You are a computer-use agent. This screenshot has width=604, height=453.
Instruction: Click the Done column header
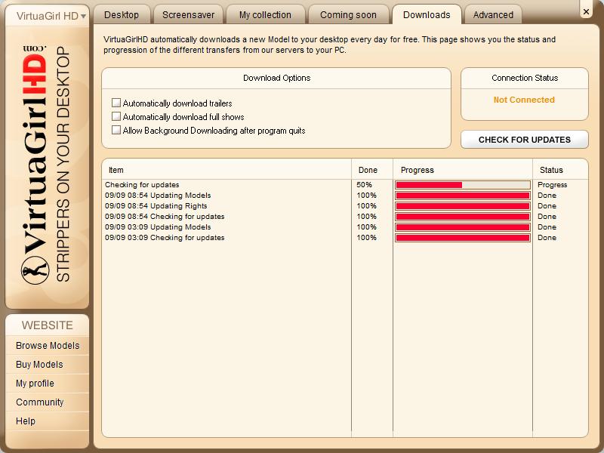372,170
